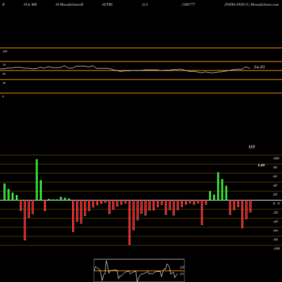Screen dimensions: 282x282
Task: Click the deepest red bar in MR histogram
Action: (x=129, y=222)
